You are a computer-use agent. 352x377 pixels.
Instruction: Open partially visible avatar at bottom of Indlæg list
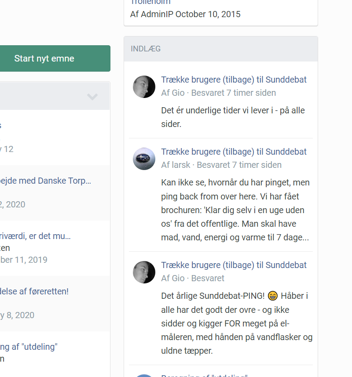[x=144, y=376]
